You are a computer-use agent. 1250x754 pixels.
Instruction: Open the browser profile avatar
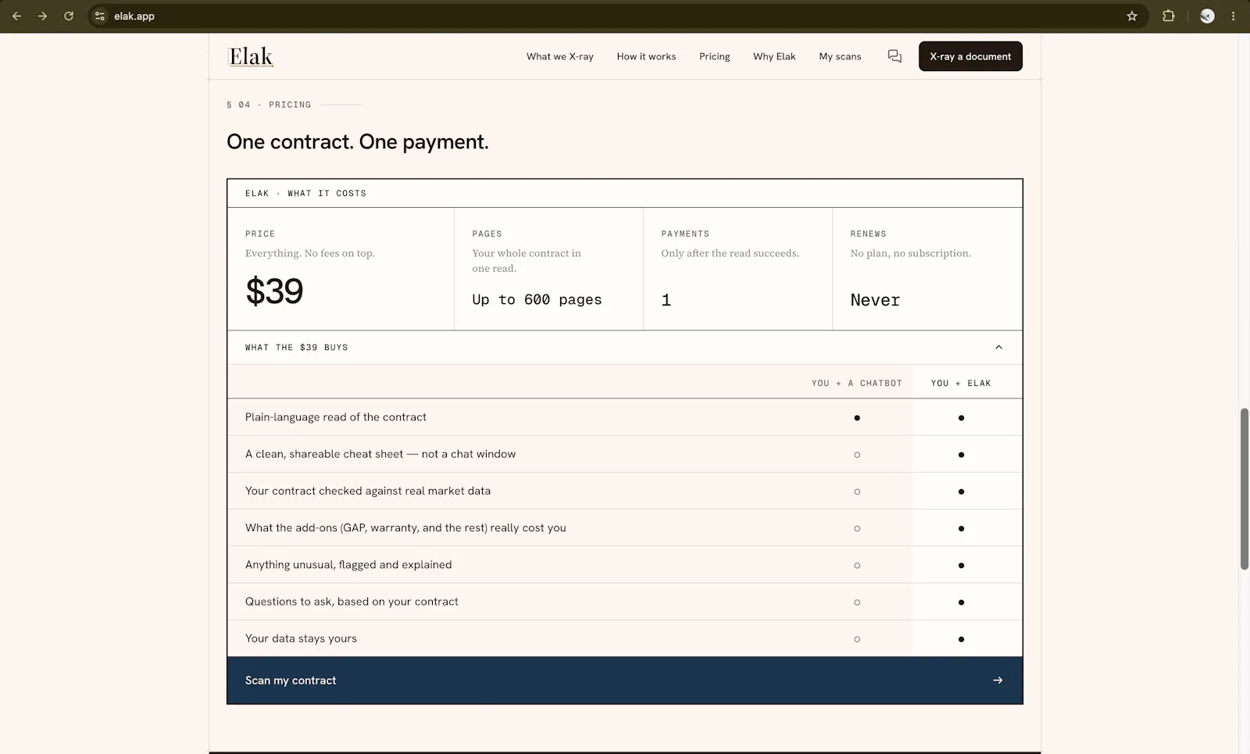pyautogui.click(x=1207, y=16)
